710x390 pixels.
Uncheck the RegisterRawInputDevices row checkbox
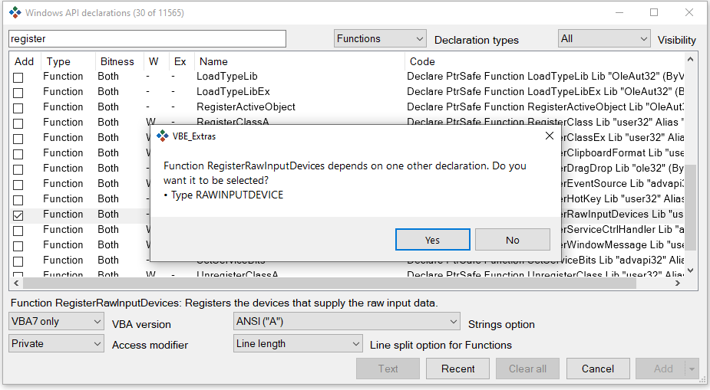point(18,215)
